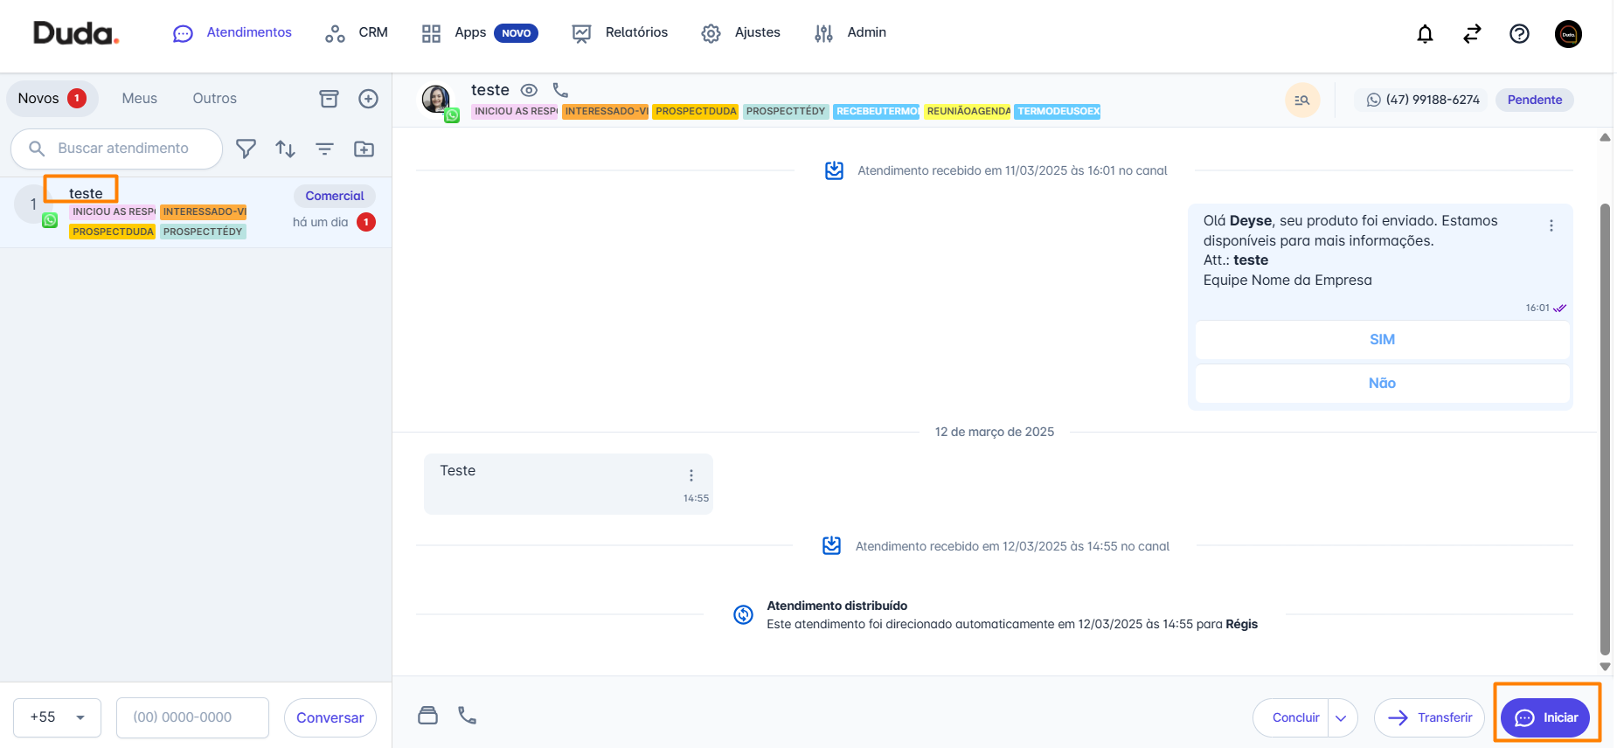This screenshot has height=748, width=1617.
Task: Click the sort arrows icon
Action: [x=285, y=149]
